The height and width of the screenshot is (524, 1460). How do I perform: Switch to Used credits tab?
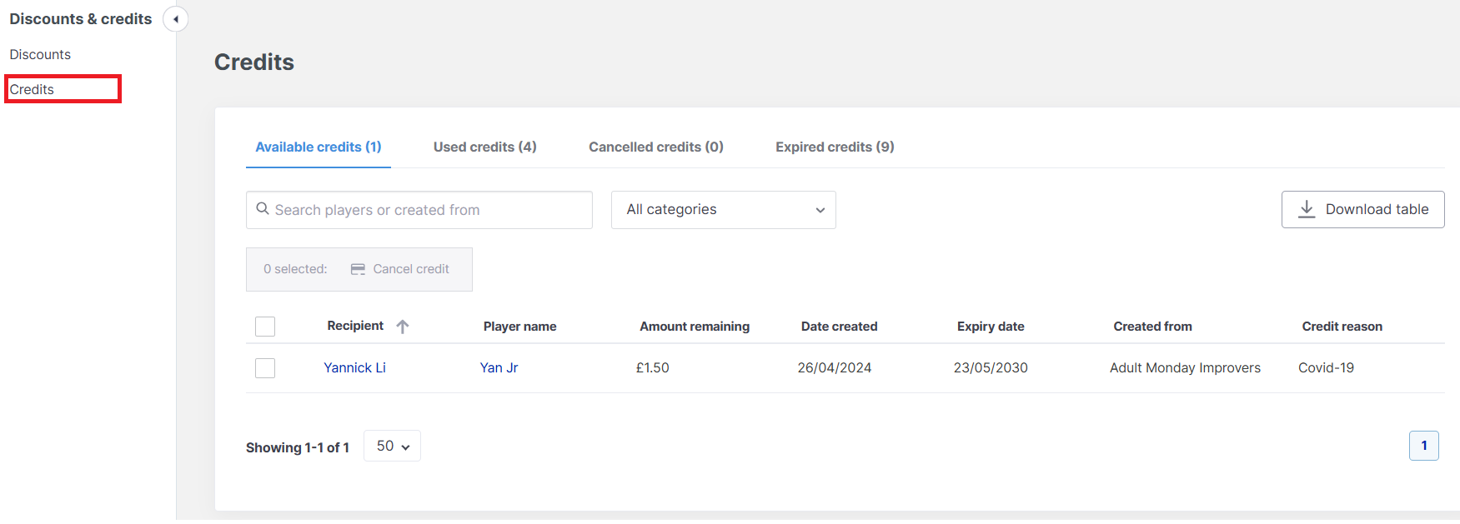[x=484, y=147]
